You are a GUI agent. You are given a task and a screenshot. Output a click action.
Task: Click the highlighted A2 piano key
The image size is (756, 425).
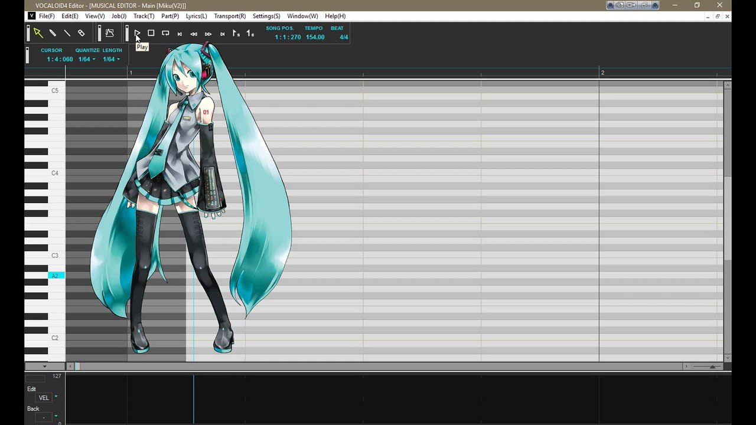[55, 276]
